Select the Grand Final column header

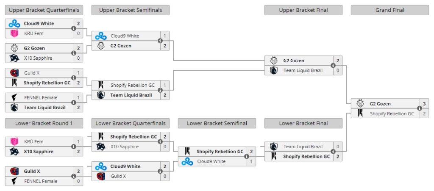click(390, 10)
